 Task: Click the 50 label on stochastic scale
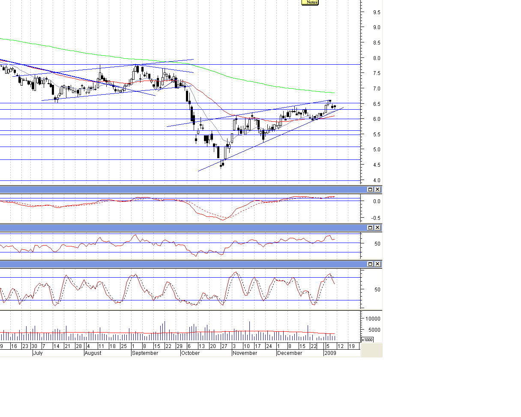point(377,289)
